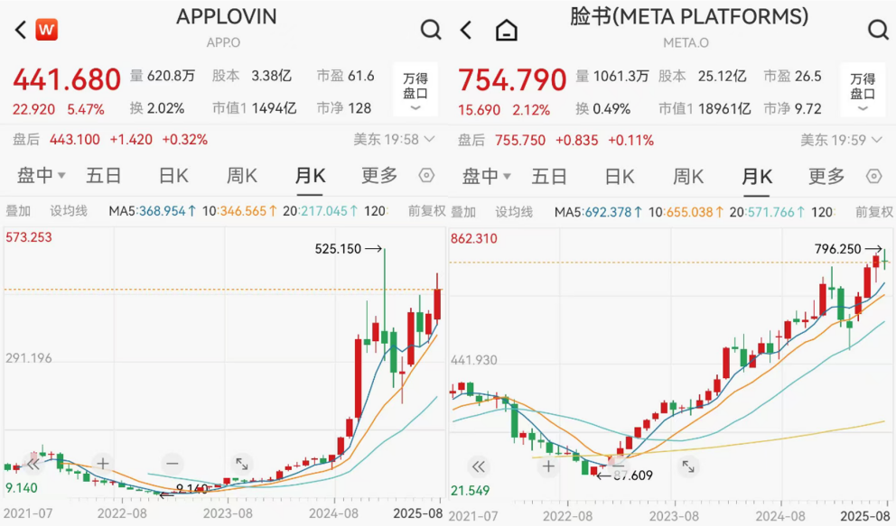896x526 pixels.
Task: Tap META price 754.790
Action: [x=512, y=79]
